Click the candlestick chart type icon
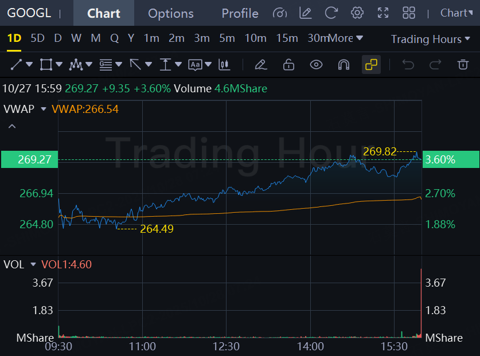Viewport: 480px width, 356px height. pyautogui.click(x=224, y=65)
